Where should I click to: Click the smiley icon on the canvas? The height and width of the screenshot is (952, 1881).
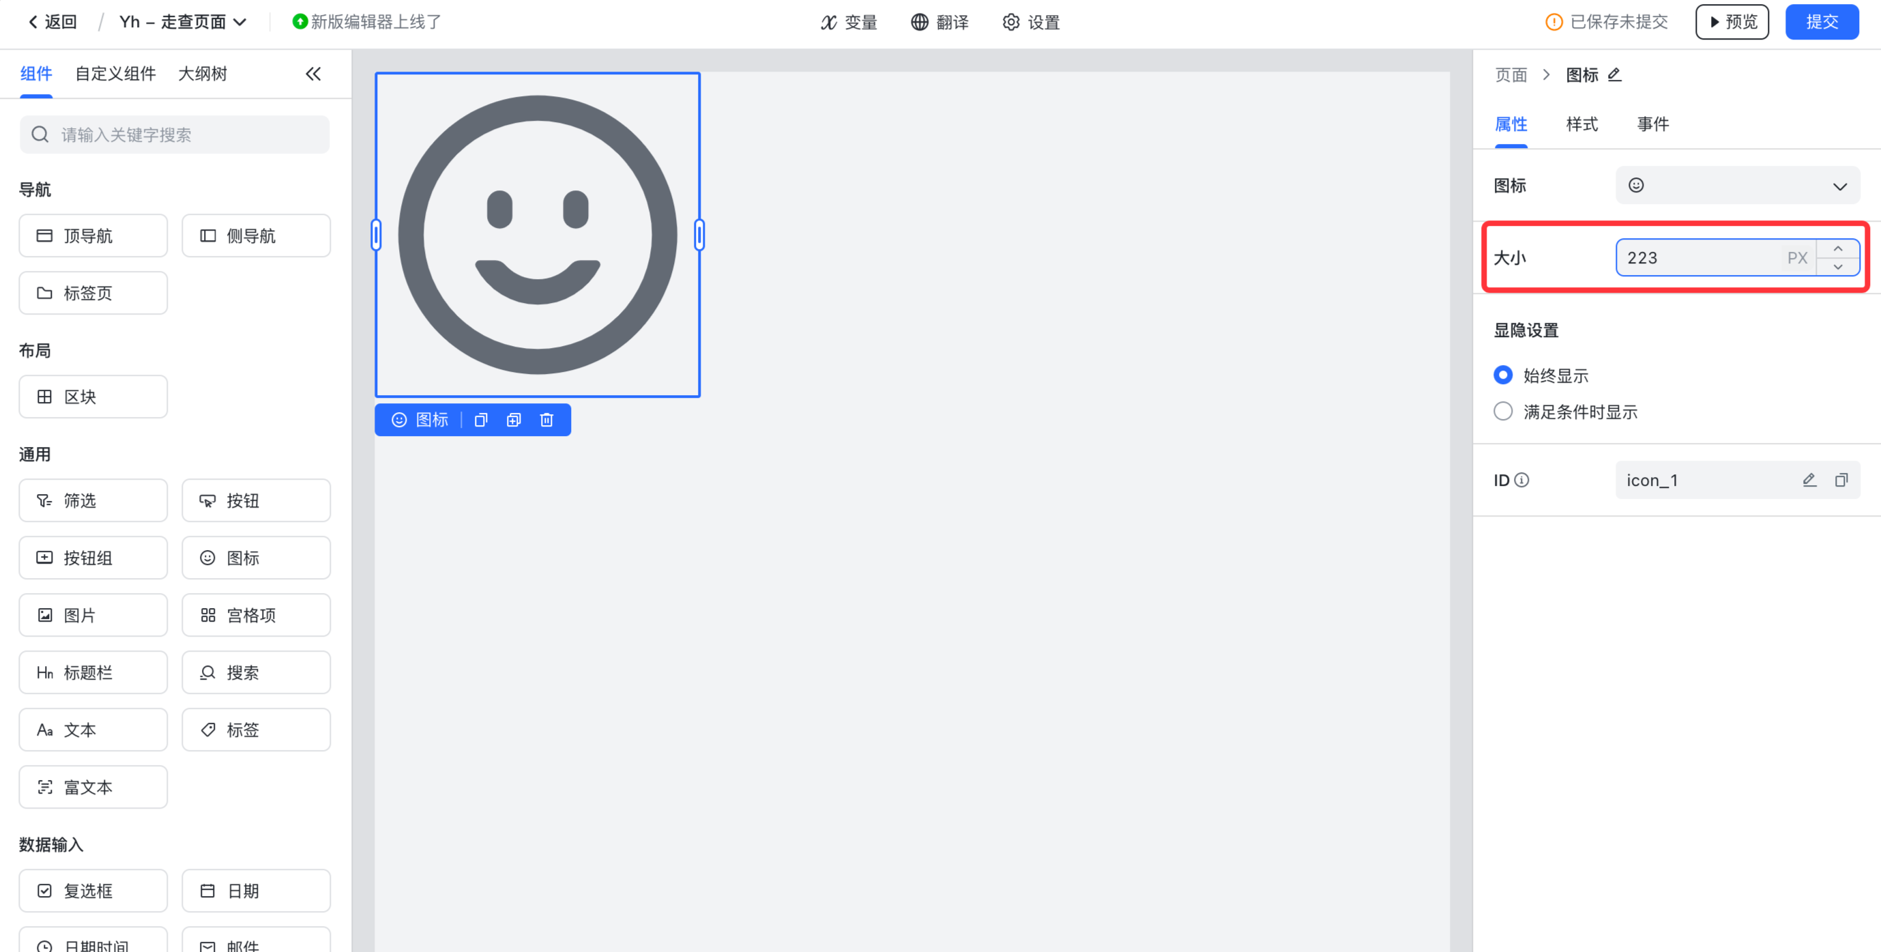(x=538, y=235)
